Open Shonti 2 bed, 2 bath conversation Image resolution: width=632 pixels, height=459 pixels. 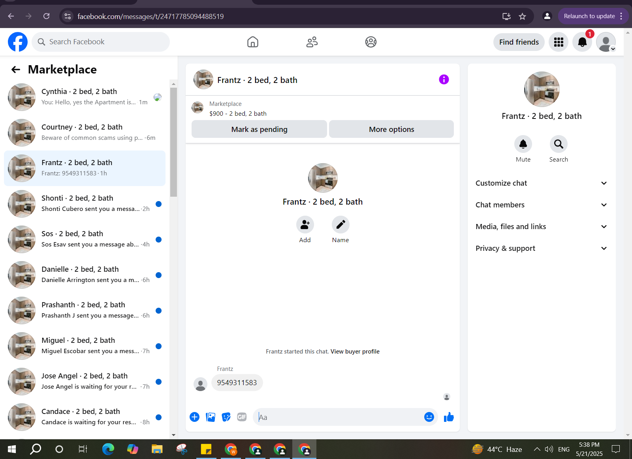(85, 204)
